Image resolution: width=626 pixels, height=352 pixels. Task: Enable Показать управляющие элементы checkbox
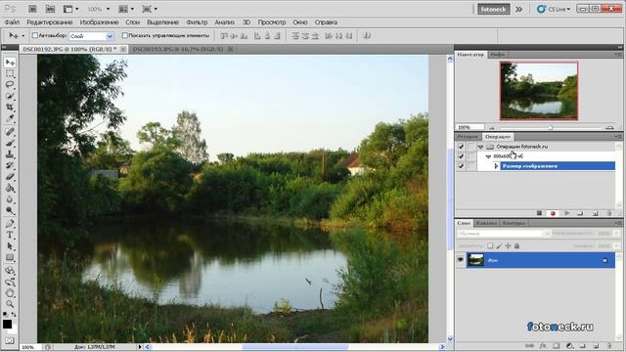(124, 35)
